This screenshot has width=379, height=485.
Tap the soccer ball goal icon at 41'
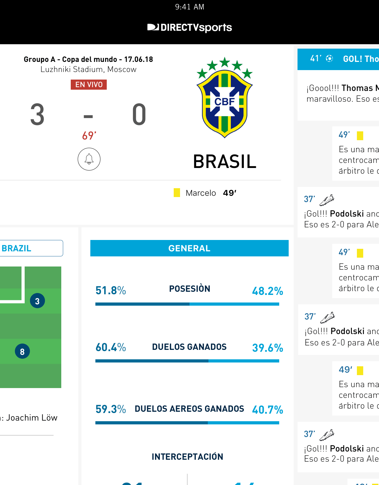pos(329,58)
